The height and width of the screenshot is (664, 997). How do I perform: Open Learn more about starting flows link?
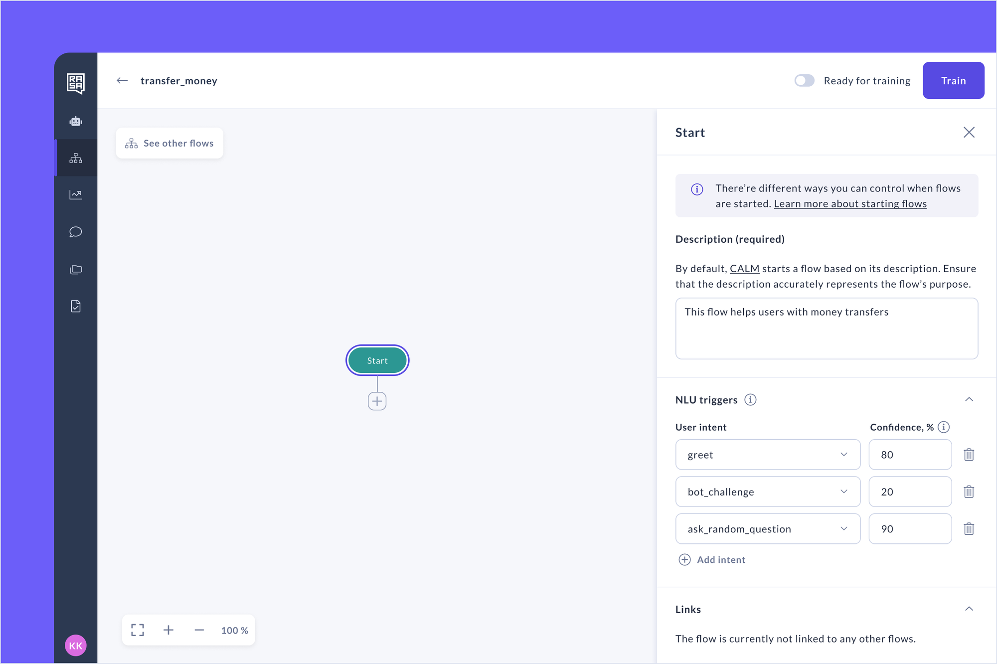[850, 204]
